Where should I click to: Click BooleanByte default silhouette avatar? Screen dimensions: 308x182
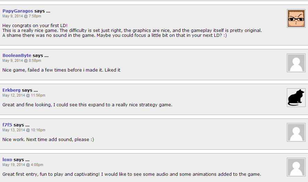coord(296,63)
